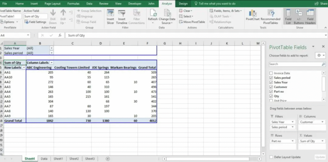
Task: Open Fields, Items, & Sets dropdown
Action: (225, 11)
